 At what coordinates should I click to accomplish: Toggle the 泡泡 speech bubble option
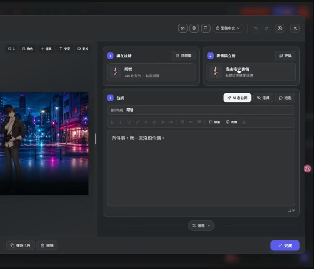(285, 98)
